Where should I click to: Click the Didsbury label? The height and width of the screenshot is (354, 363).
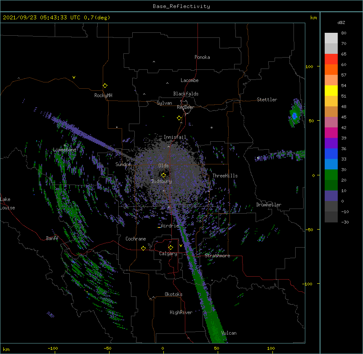[162, 181]
